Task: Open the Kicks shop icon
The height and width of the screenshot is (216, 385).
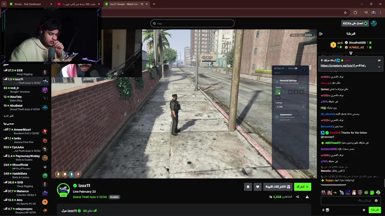Action: 327,210
